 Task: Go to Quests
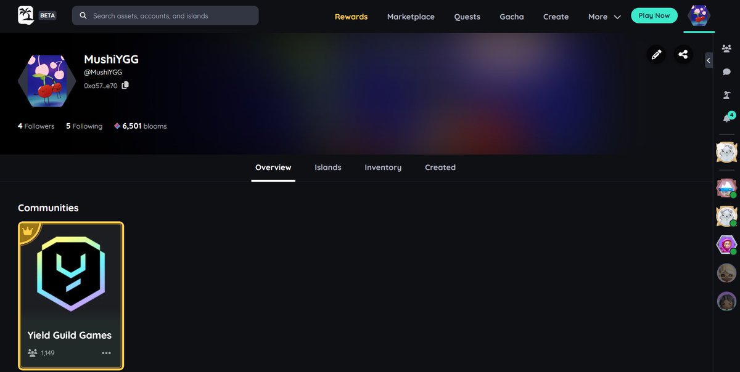click(x=467, y=17)
